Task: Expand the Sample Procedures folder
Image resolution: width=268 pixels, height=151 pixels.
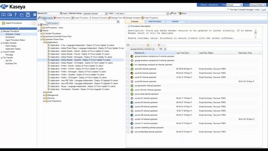Action: click(x=41, y=34)
